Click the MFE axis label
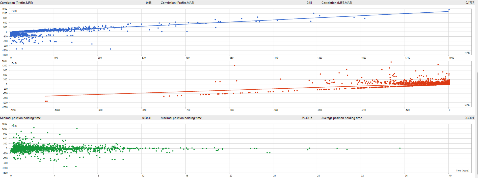478x178 pixels. pos(467,53)
